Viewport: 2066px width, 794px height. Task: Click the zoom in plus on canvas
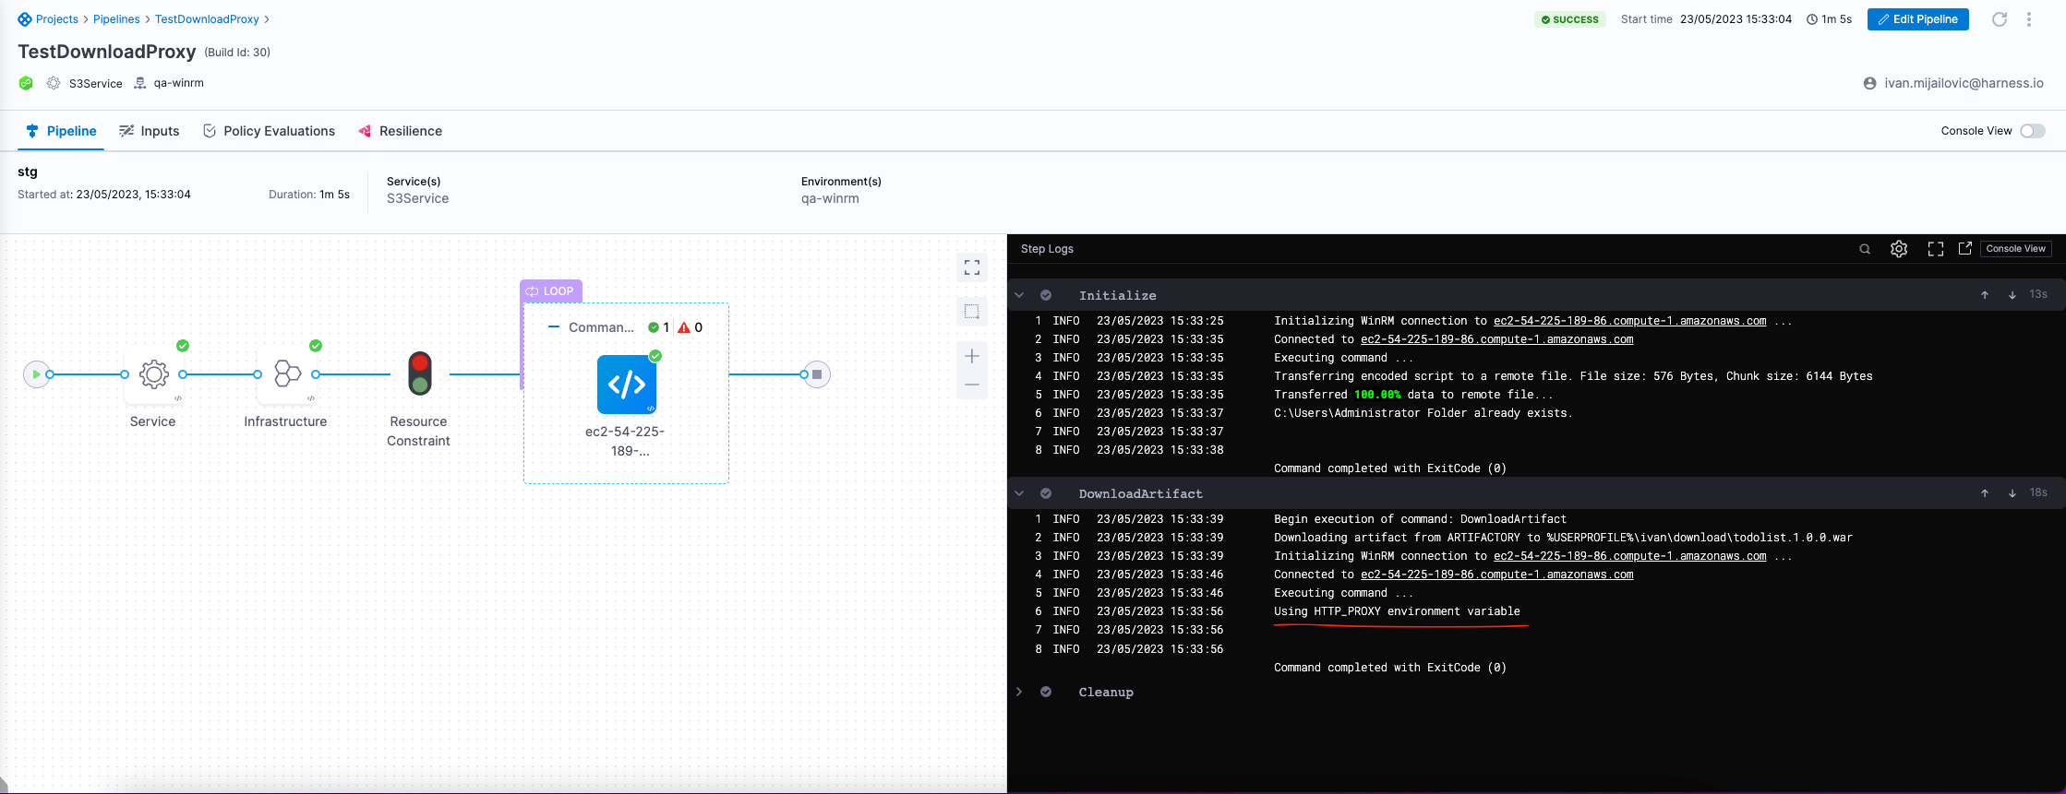pos(972,356)
